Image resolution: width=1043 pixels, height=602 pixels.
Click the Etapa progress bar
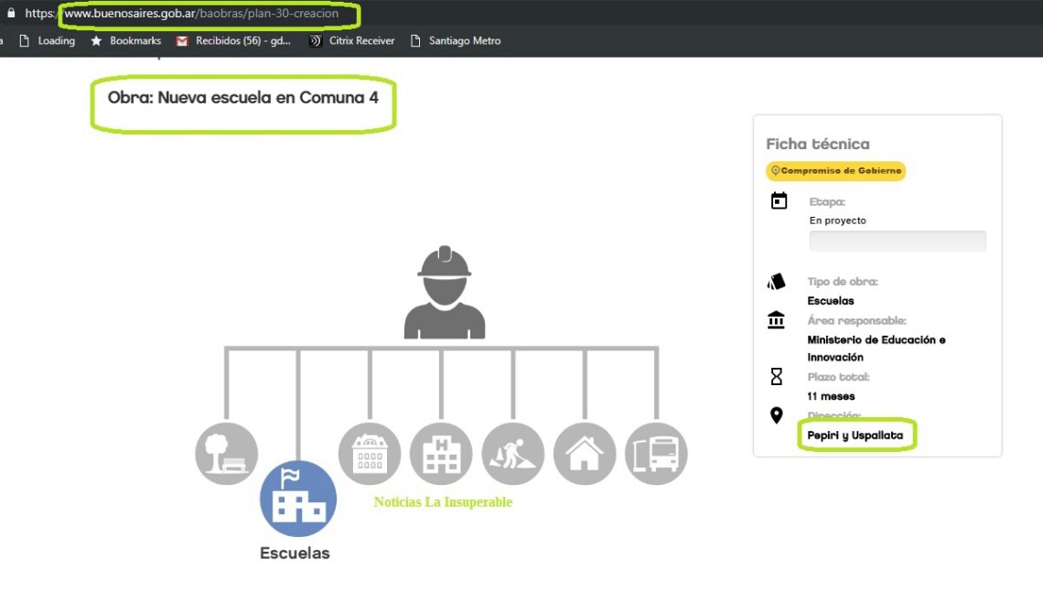point(898,241)
